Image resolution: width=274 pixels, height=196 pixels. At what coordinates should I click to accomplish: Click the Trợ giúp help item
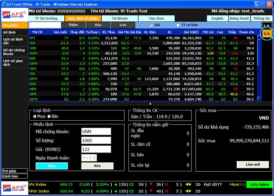14,171
